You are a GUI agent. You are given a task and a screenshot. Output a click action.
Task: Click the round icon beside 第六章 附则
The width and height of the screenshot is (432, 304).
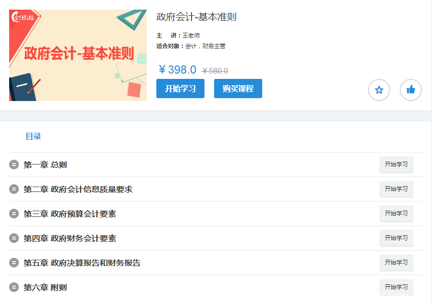coord(14,287)
